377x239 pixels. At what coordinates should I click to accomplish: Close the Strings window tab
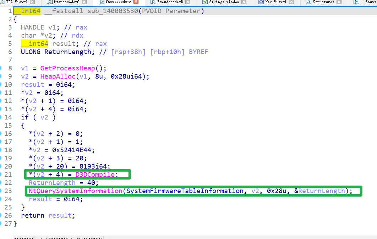click(x=244, y=2)
